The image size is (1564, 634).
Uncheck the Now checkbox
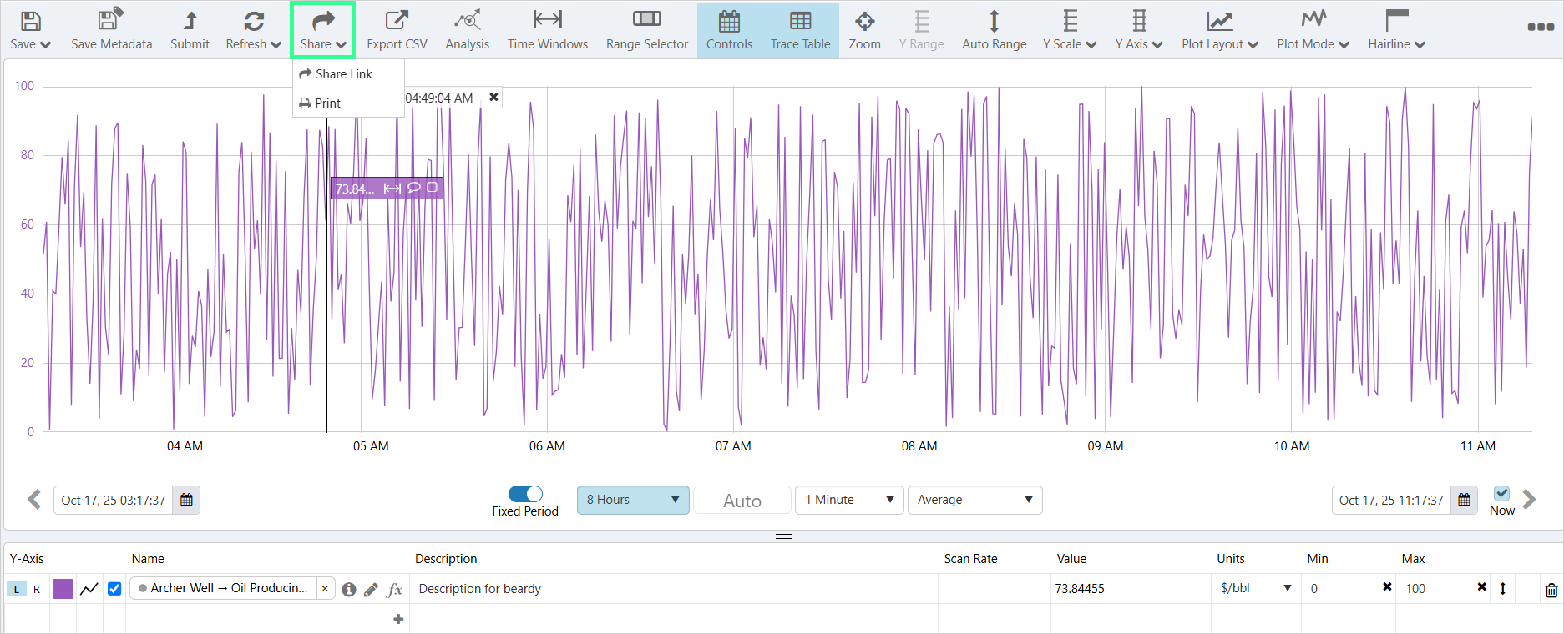tap(1501, 493)
